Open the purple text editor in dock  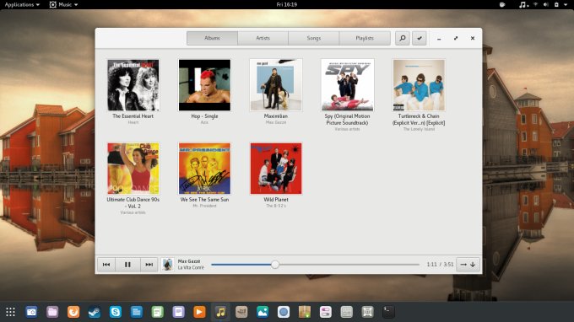pos(178,312)
